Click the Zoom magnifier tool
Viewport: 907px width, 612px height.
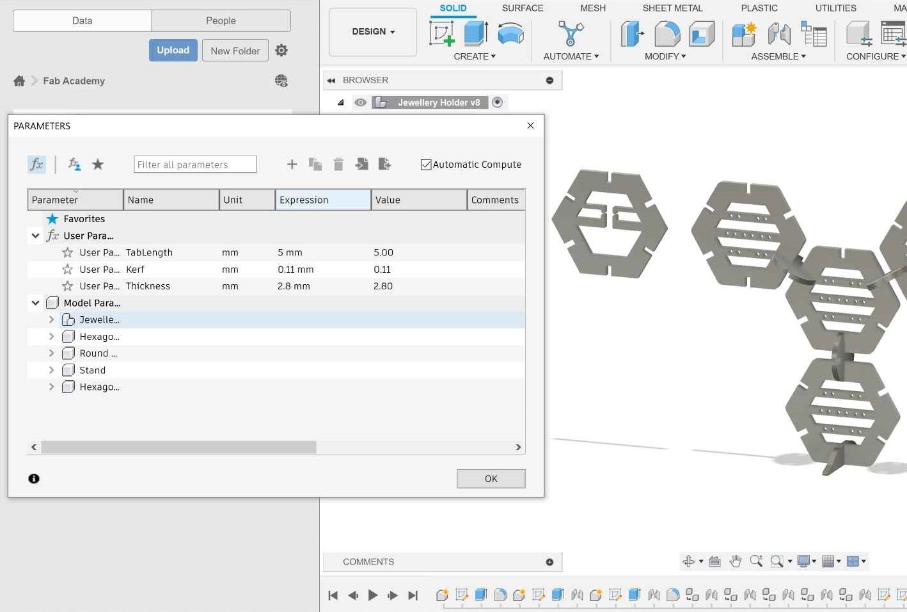(x=756, y=561)
